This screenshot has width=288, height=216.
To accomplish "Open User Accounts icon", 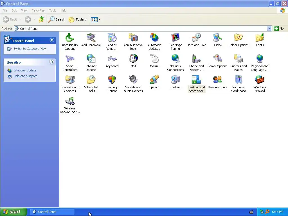I will coord(217,82).
